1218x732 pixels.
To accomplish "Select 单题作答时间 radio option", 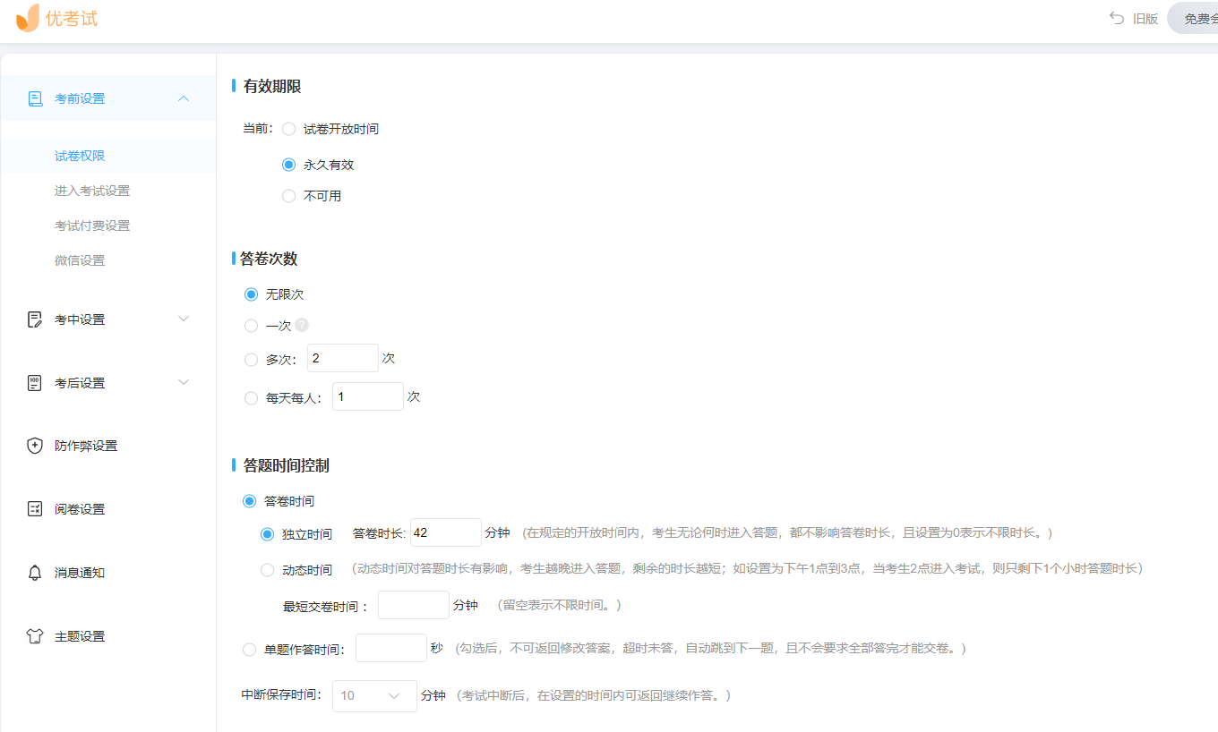I will [x=249, y=650].
